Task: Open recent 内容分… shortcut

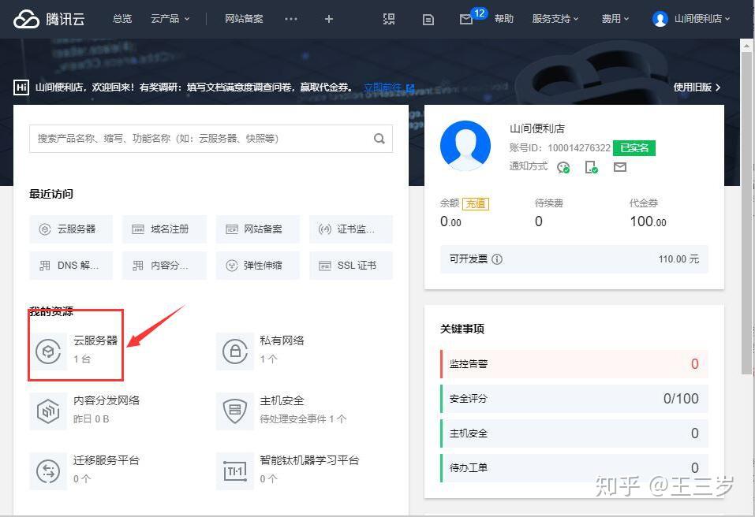Action: tap(164, 266)
